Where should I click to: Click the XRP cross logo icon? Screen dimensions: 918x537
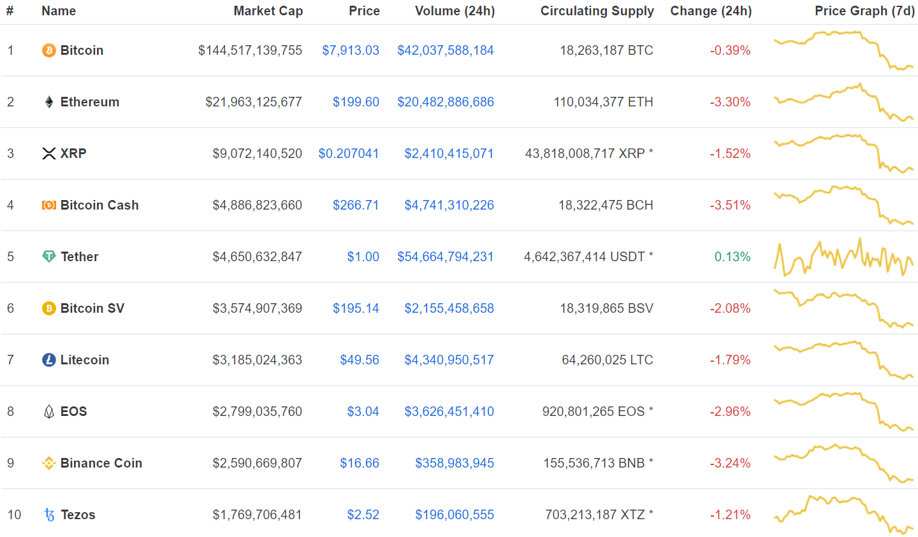coord(49,154)
